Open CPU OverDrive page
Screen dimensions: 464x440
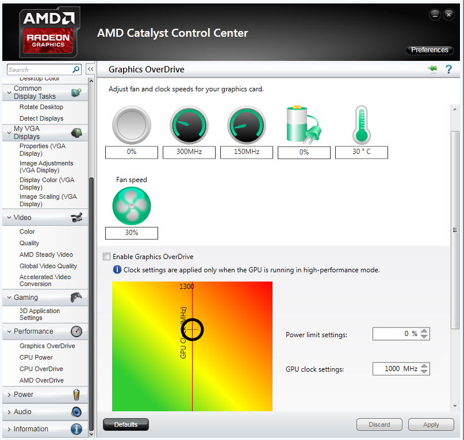41,369
